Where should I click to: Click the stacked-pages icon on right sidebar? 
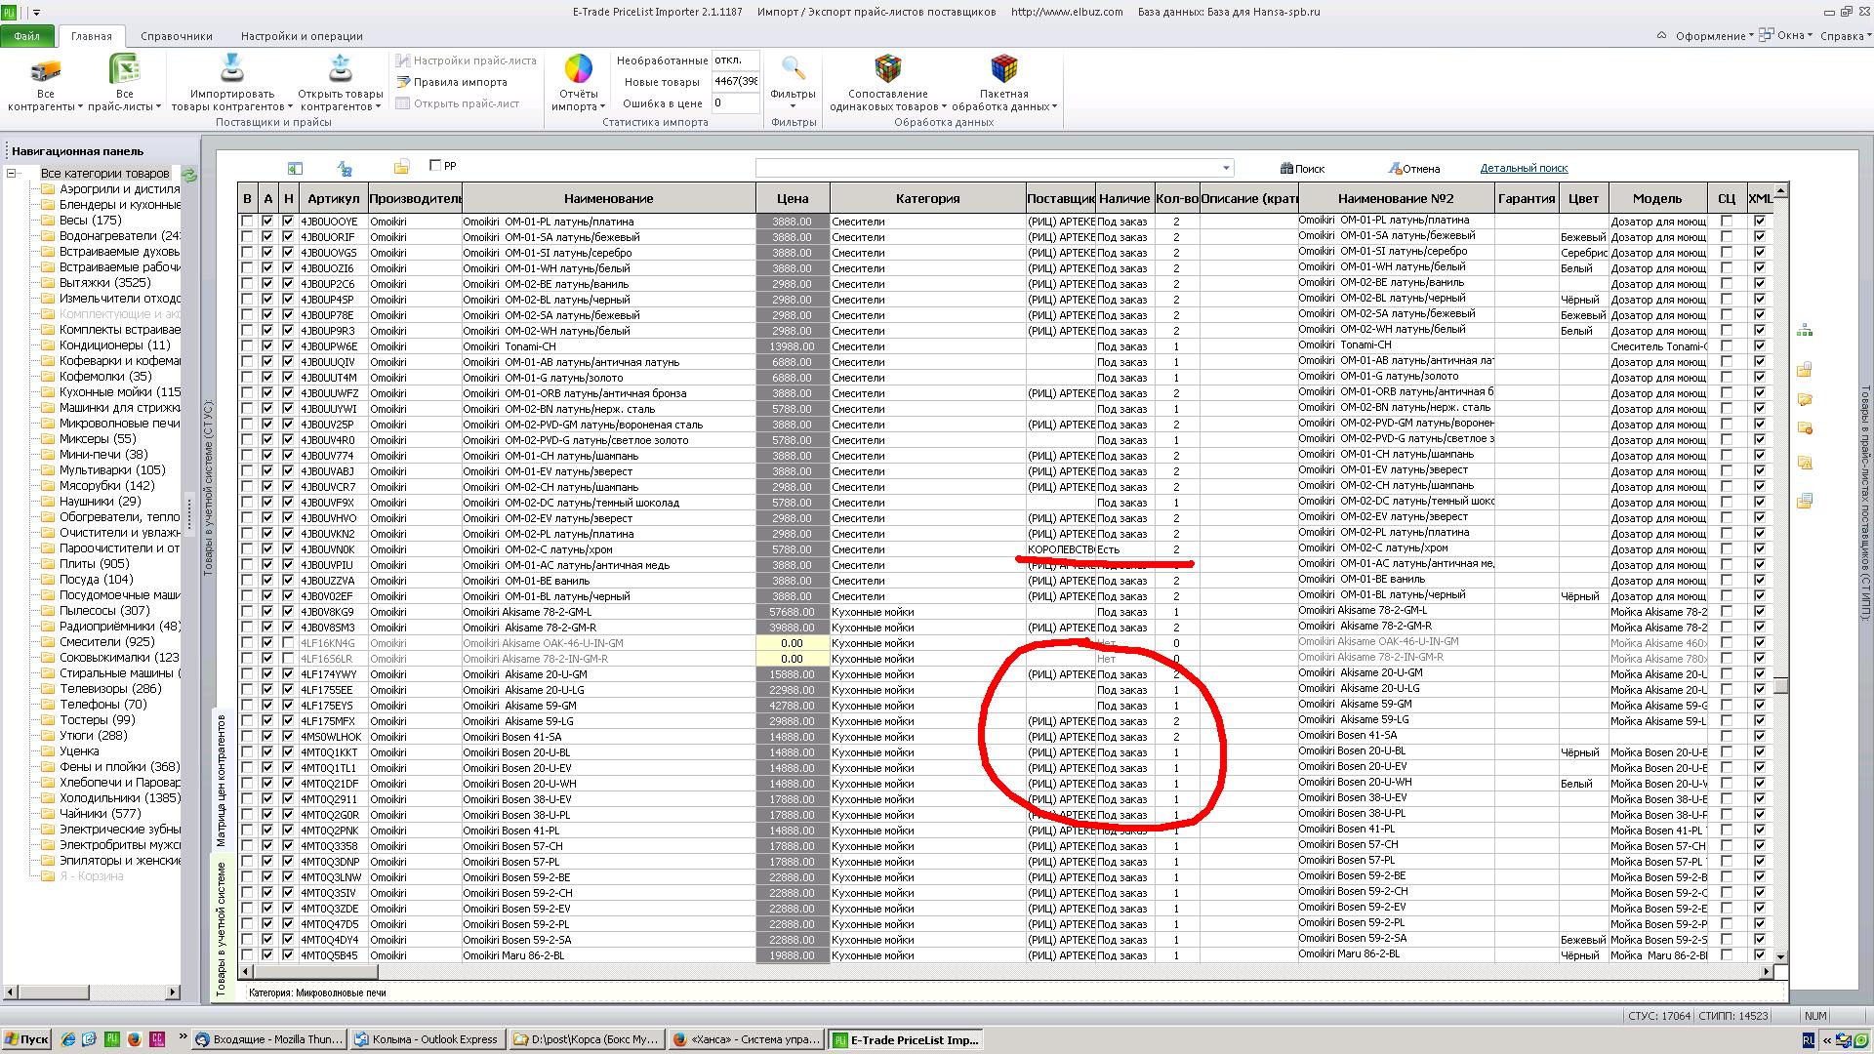[x=1805, y=501]
